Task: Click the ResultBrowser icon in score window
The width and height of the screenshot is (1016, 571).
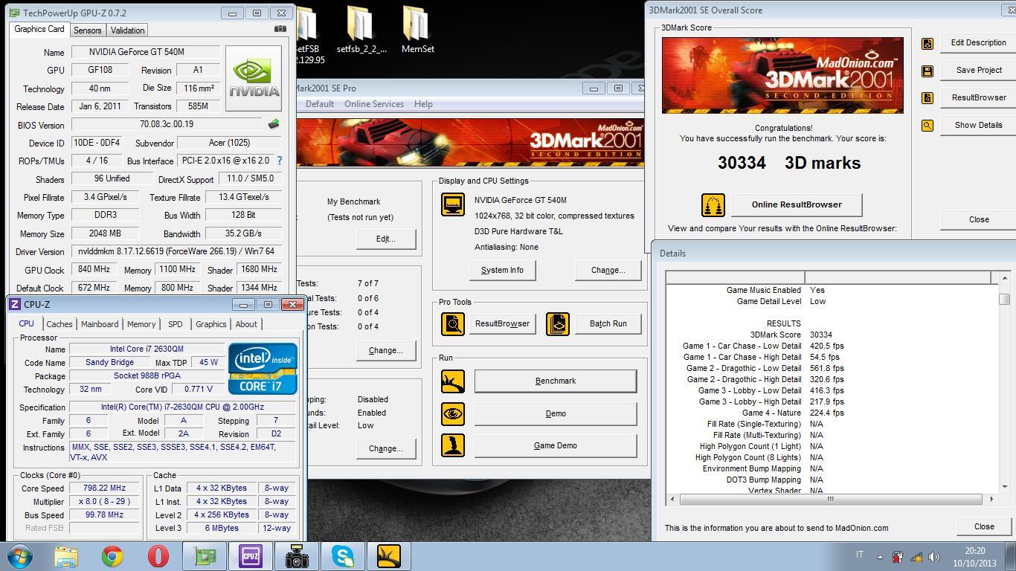Action: (x=927, y=98)
